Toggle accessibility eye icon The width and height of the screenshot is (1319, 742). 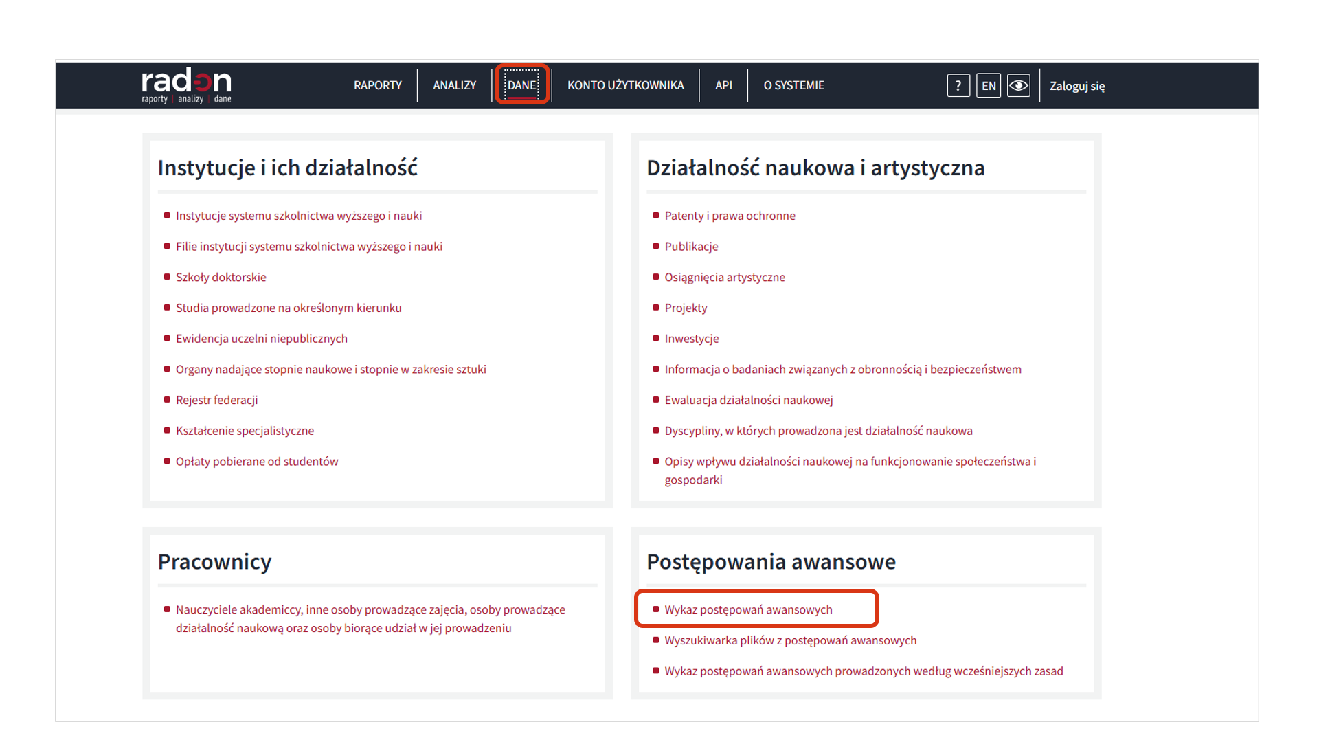coord(1019,86)
